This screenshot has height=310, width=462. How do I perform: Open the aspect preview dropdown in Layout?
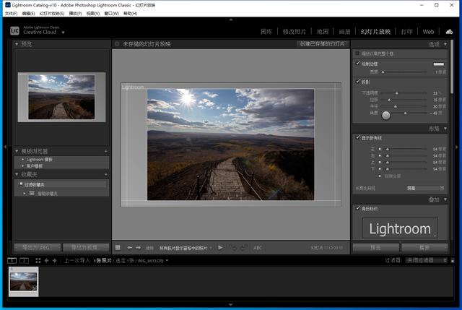(425, 188)
